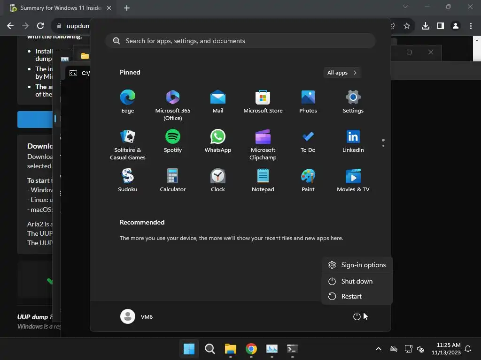This screenshot has height=360, width=481.
Task: Open Chrome tab search dropdown
Action: point(405,7)
